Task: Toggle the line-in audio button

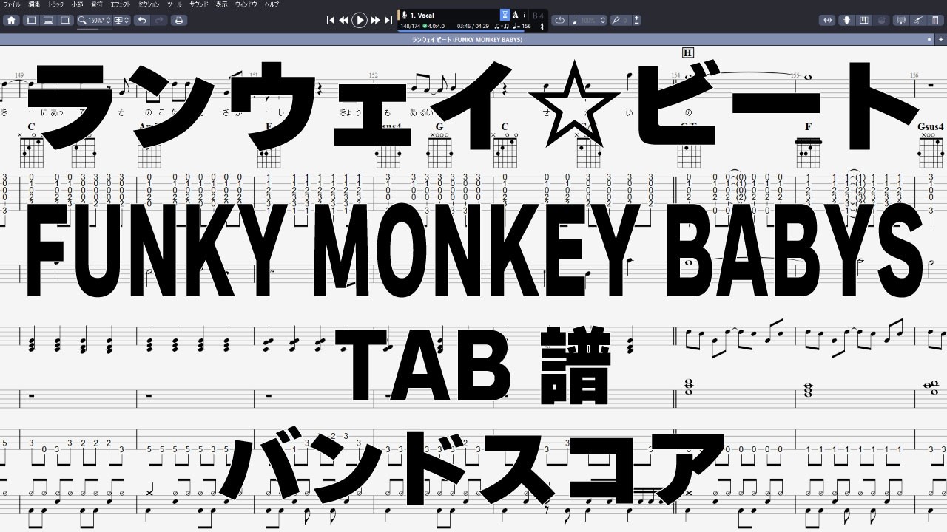Action: pyautogui.click(x=826, y=20)
